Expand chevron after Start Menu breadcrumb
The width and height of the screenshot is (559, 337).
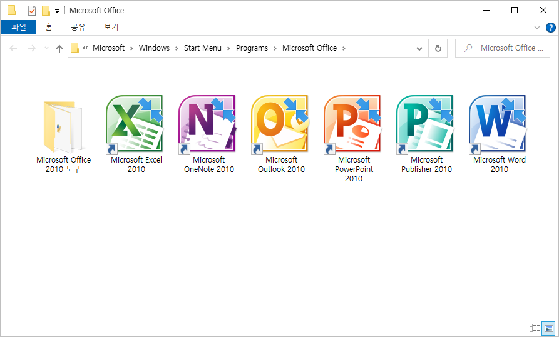[x=228, y=48]
